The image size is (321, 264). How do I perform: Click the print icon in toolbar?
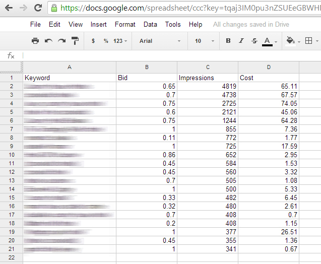(35, 41)
